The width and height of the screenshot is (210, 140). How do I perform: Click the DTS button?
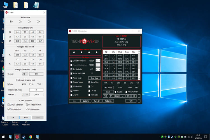pyautogui.click(x=128, y=96)
